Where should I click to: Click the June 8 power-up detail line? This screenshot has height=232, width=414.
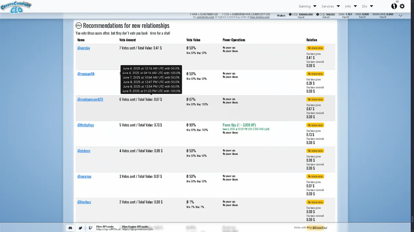[246, 129]
